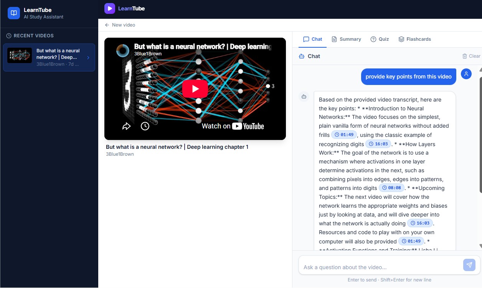
Task: Click the question mark icon in Quiz tab
Action: (373, 39)
